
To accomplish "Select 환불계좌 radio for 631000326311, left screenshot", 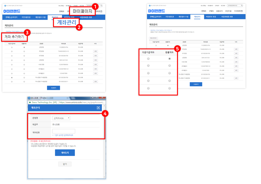I will point(24,82).
